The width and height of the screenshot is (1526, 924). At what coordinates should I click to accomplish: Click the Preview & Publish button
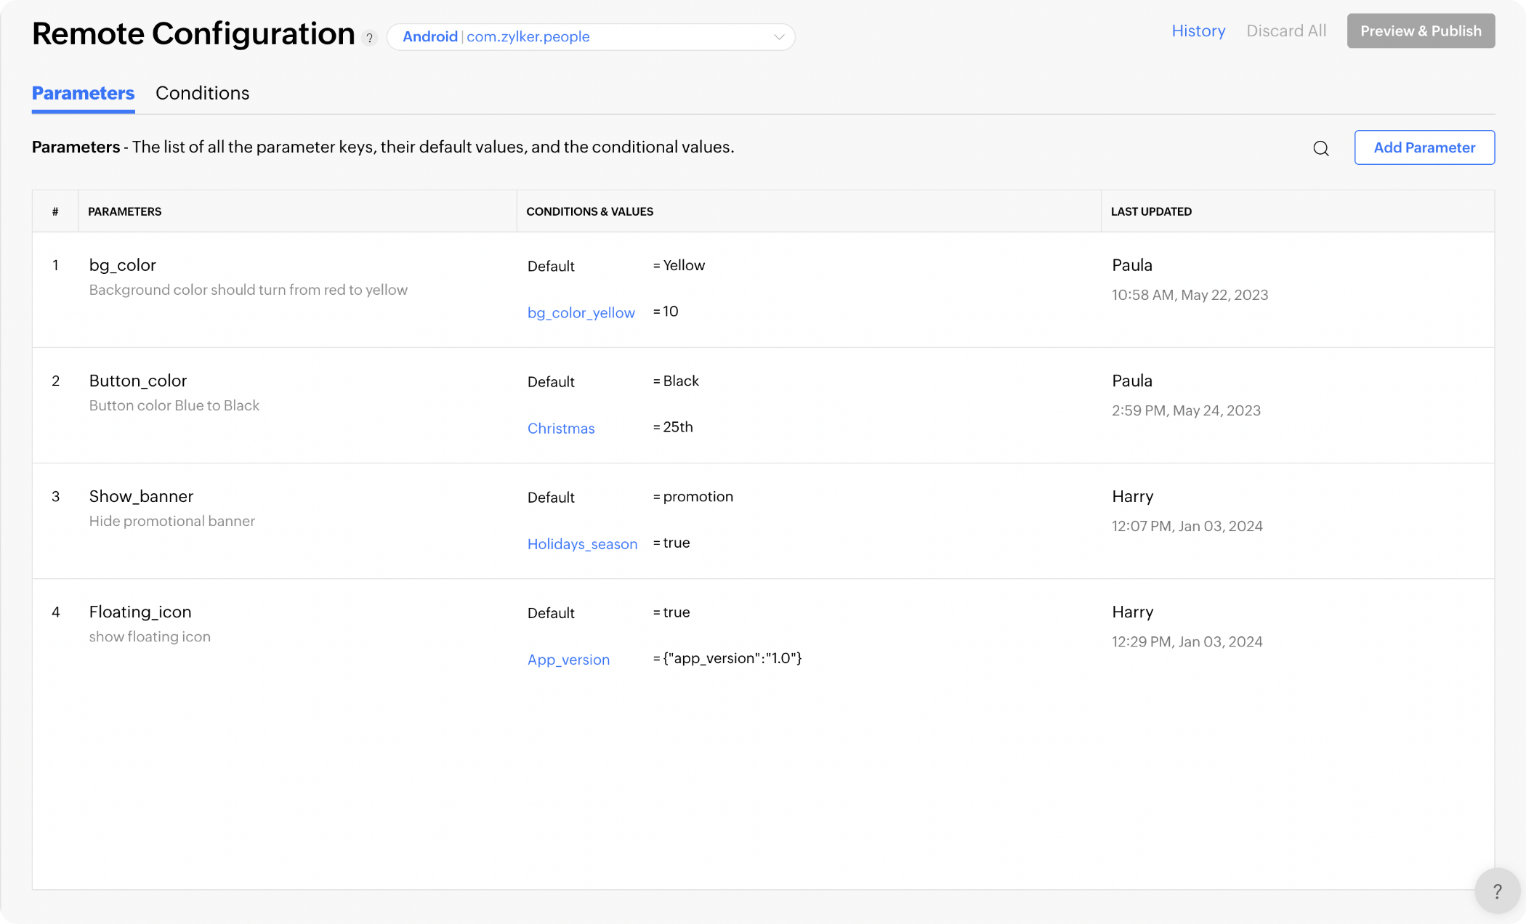coord(1421,31)
